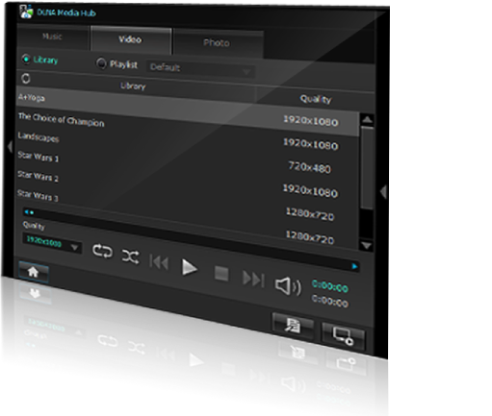
Task: Switch to the Photo tab
Action: 218,43
